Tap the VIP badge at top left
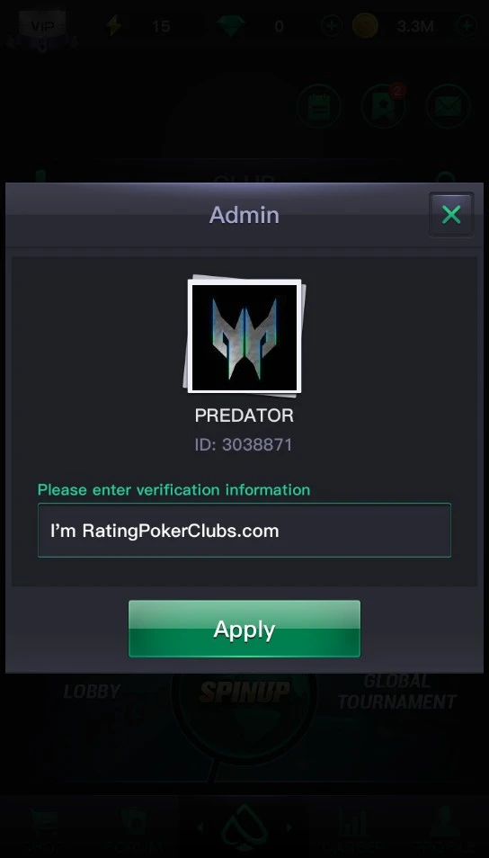 tap(42, 26)
